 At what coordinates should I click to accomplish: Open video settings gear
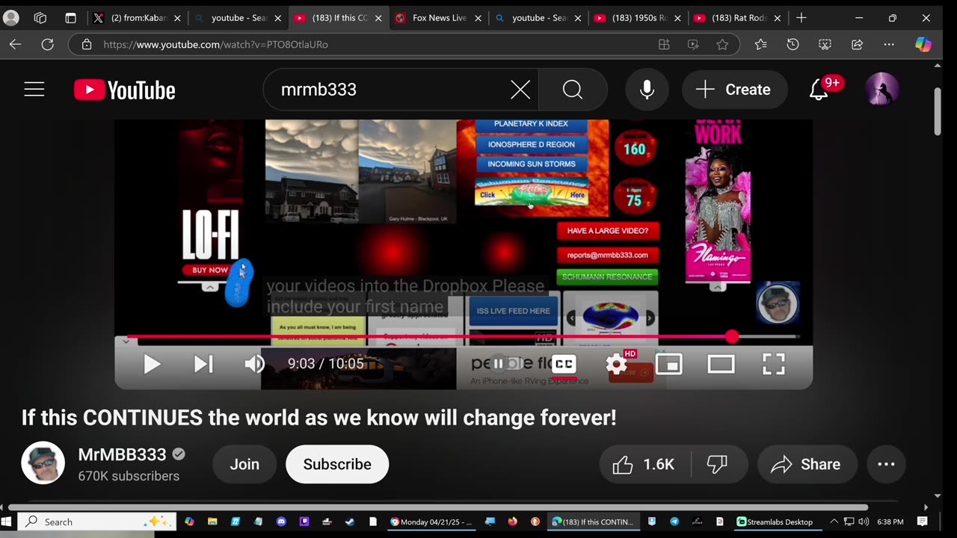click(617, 364)
